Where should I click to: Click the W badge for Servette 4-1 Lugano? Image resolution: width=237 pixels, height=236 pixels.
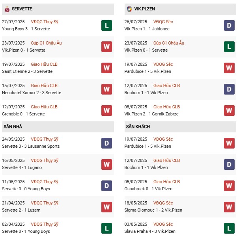click(106, 164)
